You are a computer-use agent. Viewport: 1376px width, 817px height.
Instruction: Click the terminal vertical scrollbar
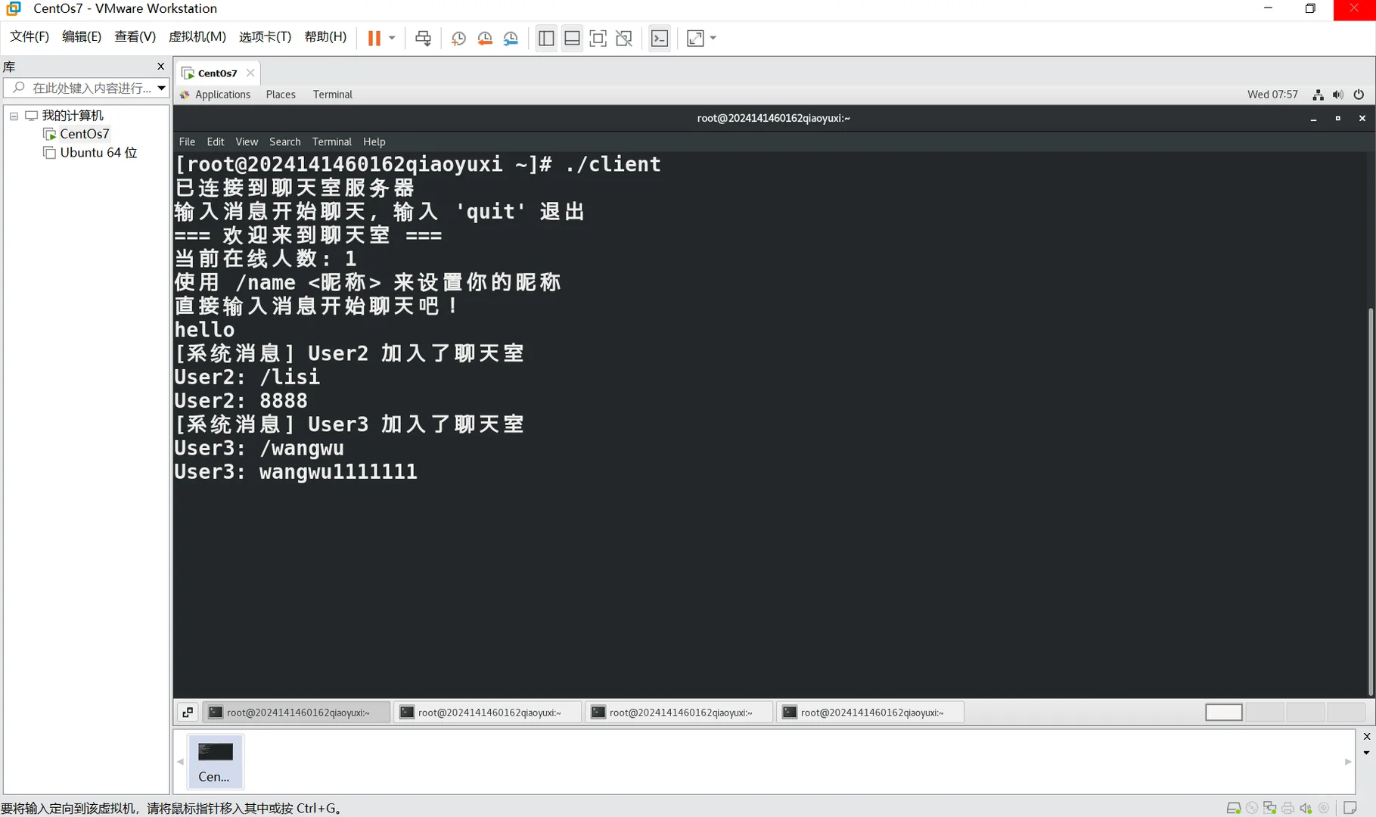(1371, 502)
